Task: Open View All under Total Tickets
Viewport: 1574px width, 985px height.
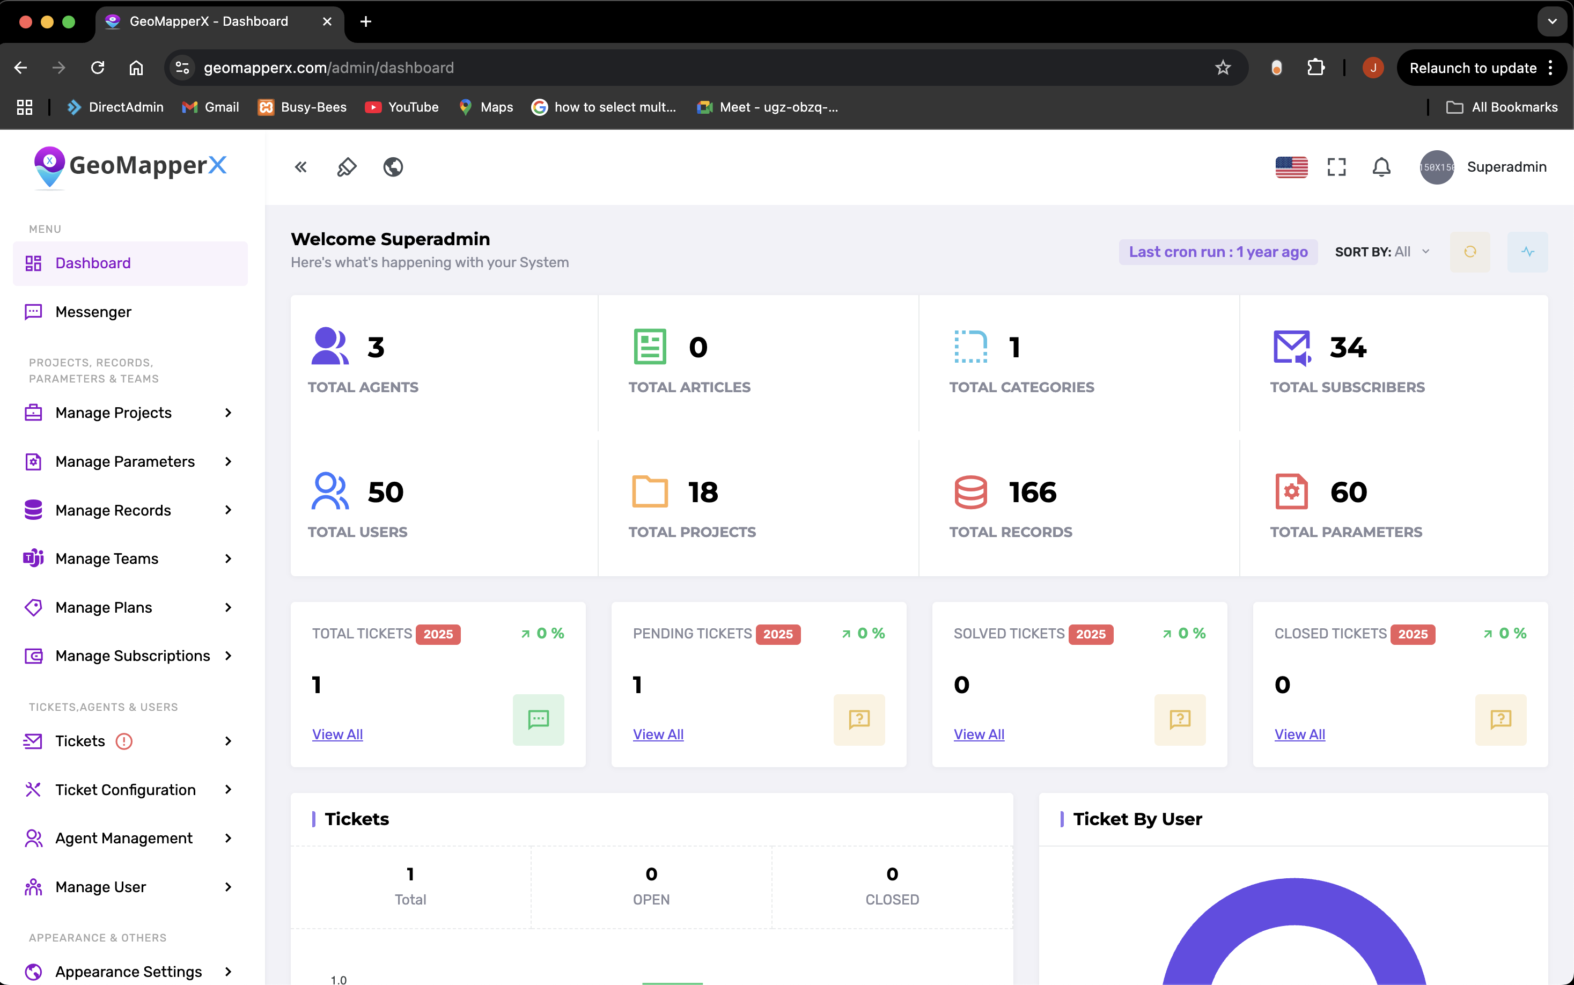Action: 337,735
